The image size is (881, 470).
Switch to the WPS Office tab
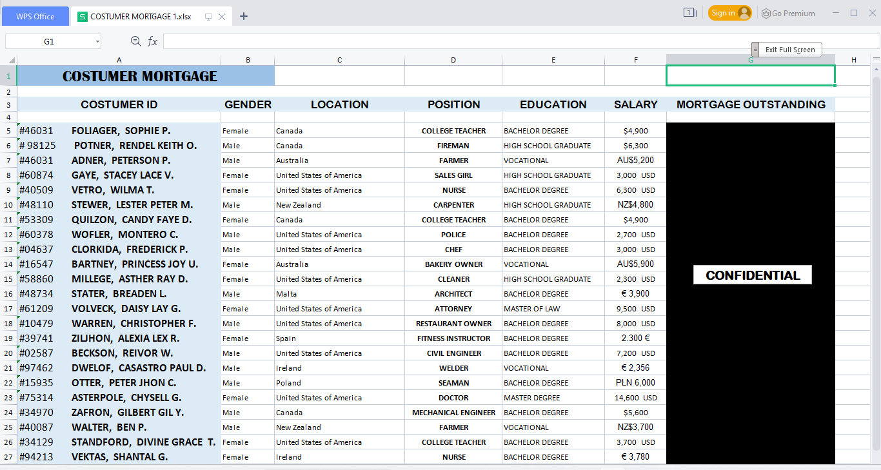pyautogui.click(x=35, y=17)
